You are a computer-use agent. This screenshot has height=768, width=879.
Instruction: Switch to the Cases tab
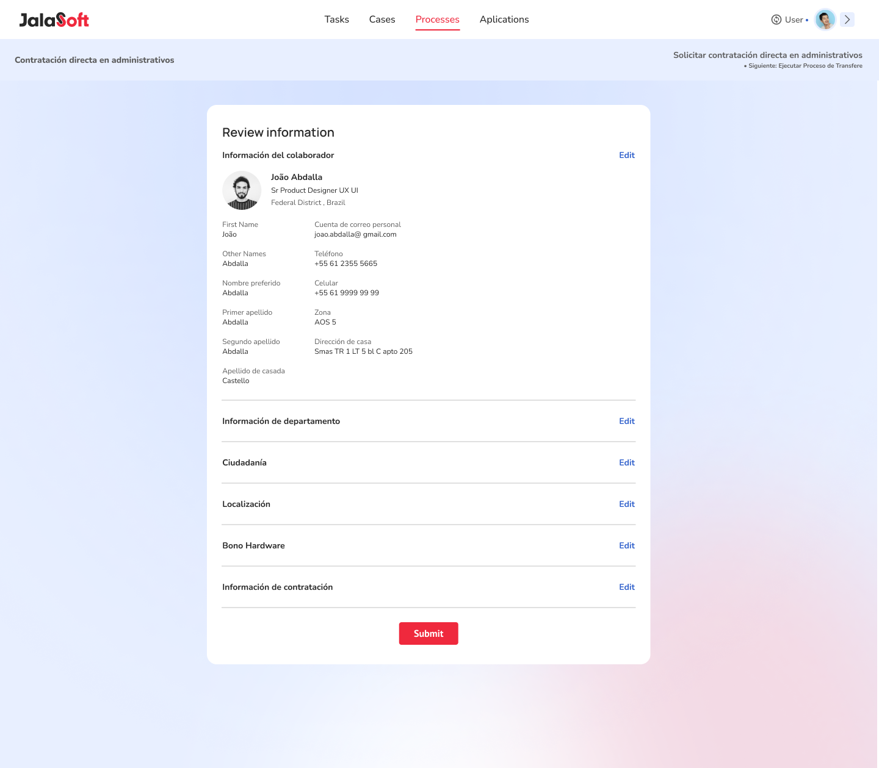(382, 20)
